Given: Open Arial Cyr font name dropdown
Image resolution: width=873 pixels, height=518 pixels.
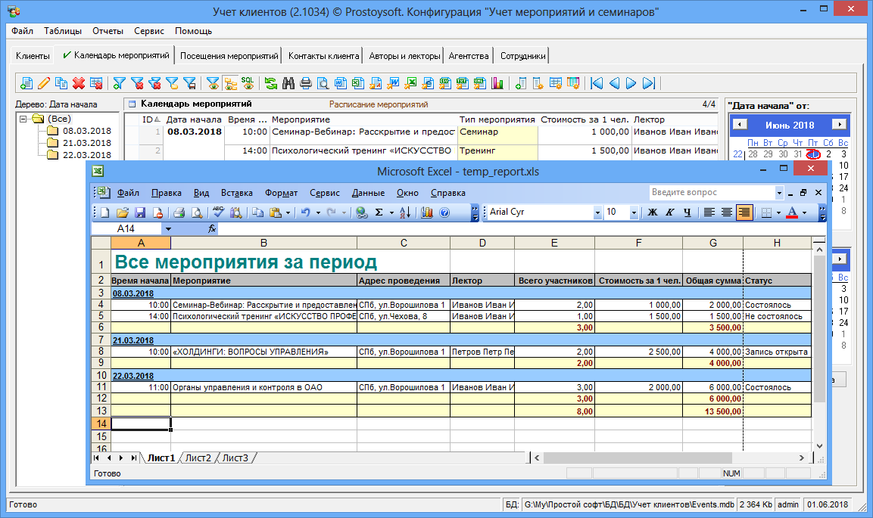Looking at the screenshot, I should (597, 212).
